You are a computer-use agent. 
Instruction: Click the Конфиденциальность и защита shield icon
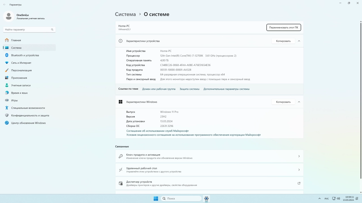(7, 115)
